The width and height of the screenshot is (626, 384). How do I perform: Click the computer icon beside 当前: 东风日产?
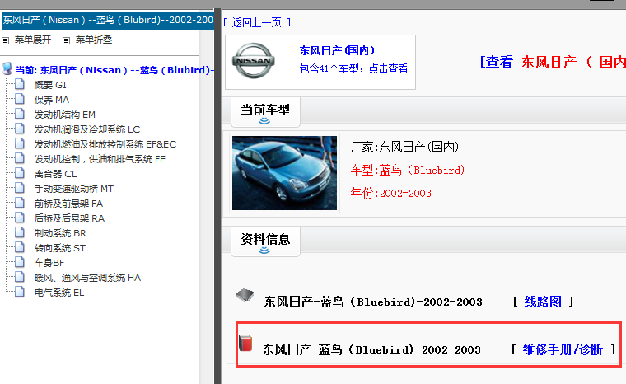point(7,68)
